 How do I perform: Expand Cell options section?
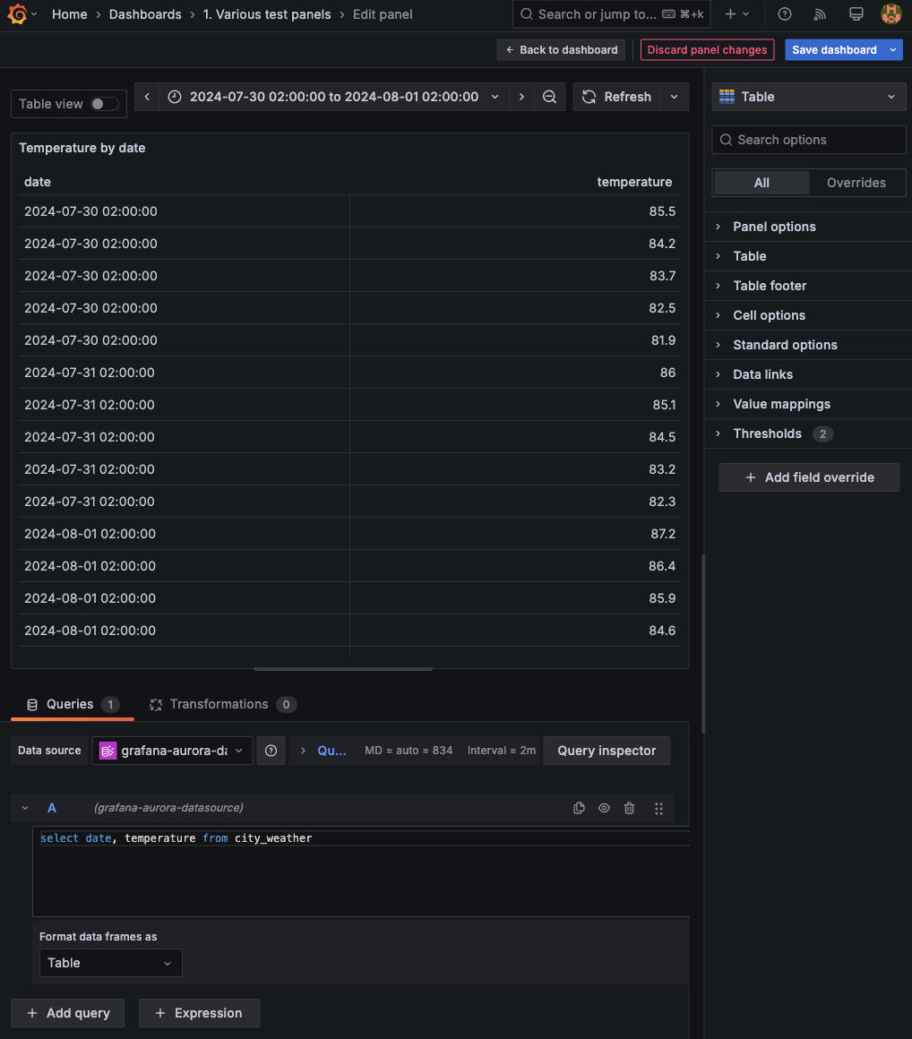click(x=809, y=315)
